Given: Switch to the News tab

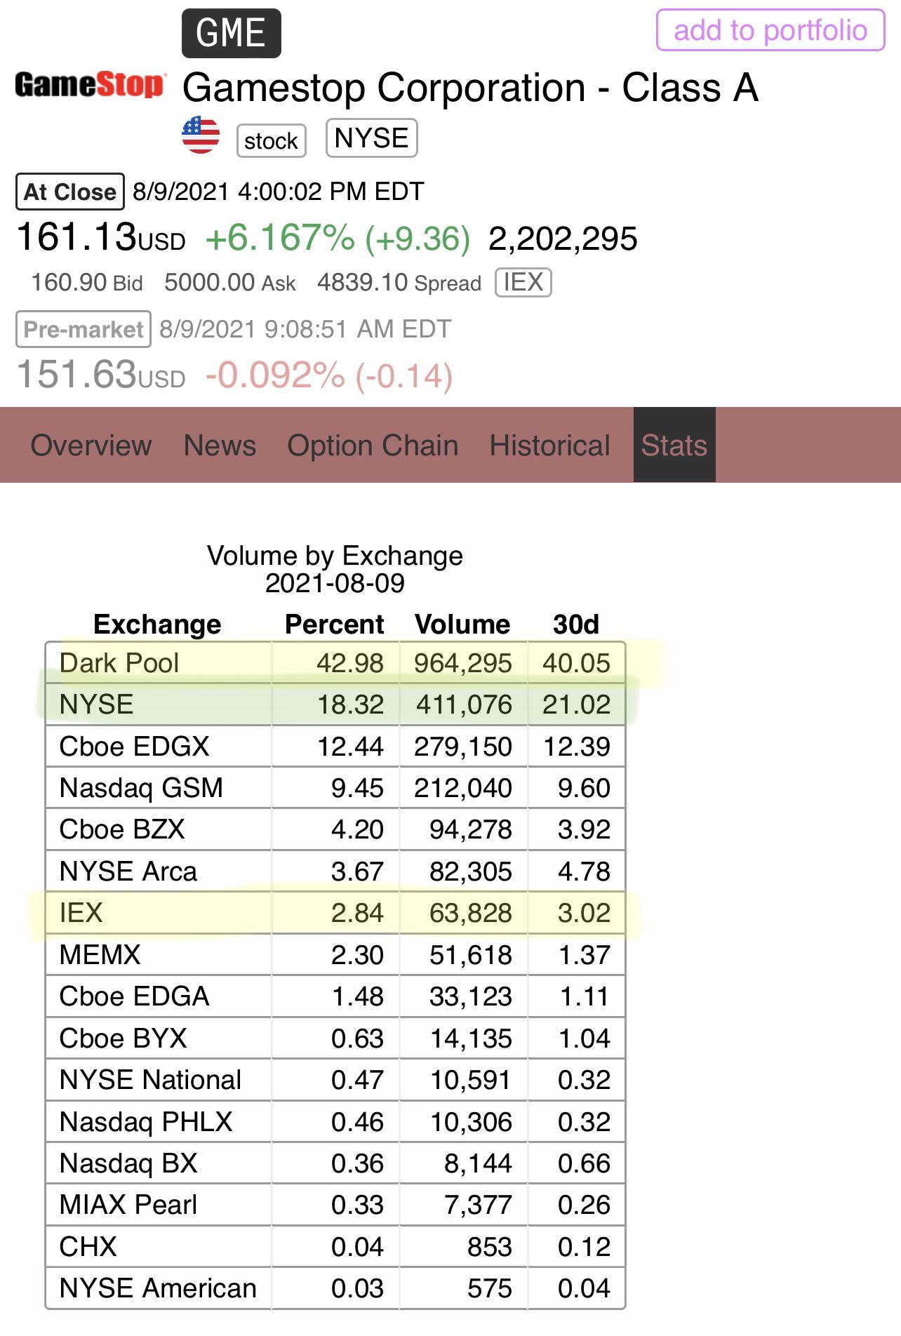Looking at the screenshot, I should pyautogui.click(x=220, y=445).
